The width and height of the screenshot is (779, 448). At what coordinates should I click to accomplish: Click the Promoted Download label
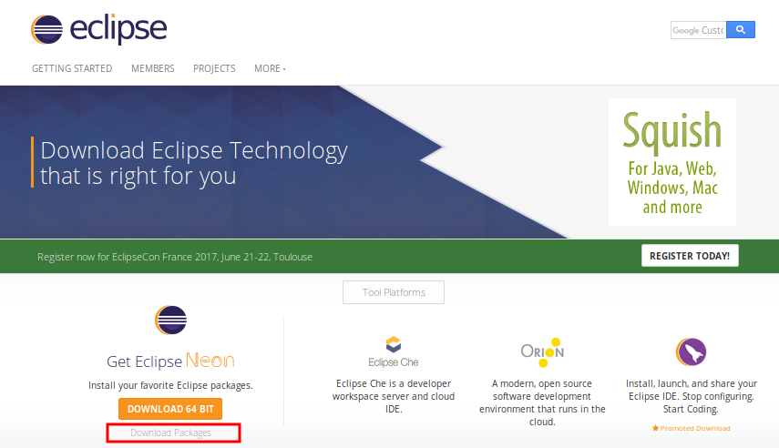[x=695, y=428]
